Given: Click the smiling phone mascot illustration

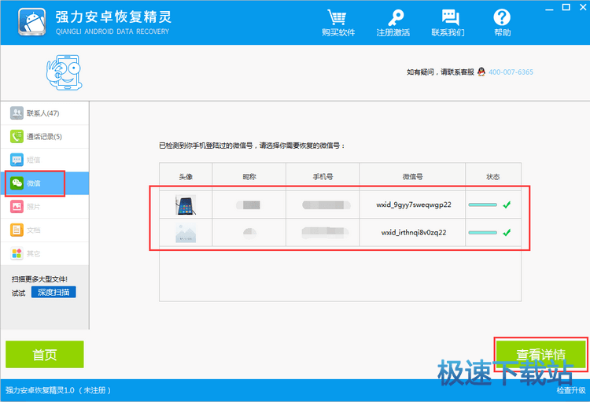Looking at the screenshot, I should coord(64,72).
